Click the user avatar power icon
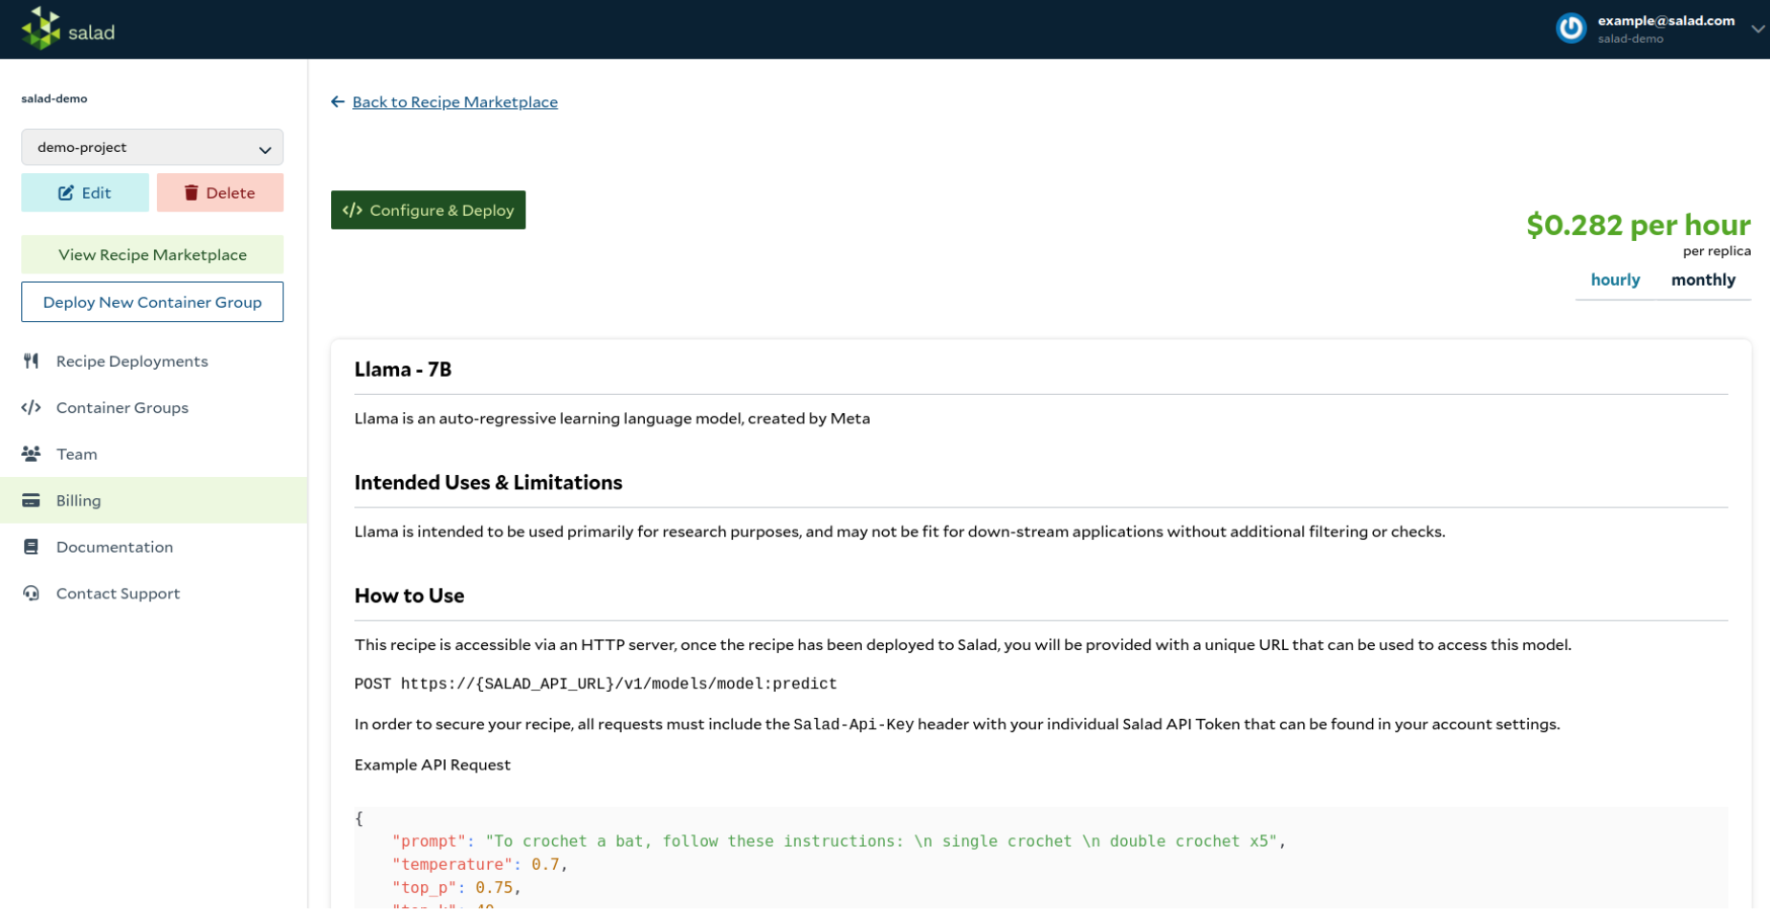Image resolution: width=1770 pixels, height=910 pixels. click(1571, 29)
